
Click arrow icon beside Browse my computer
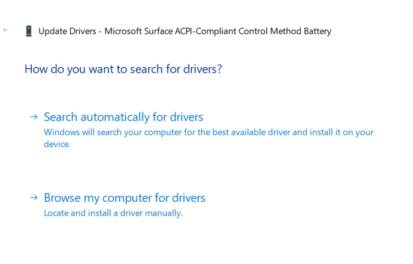tap(34, 198)
